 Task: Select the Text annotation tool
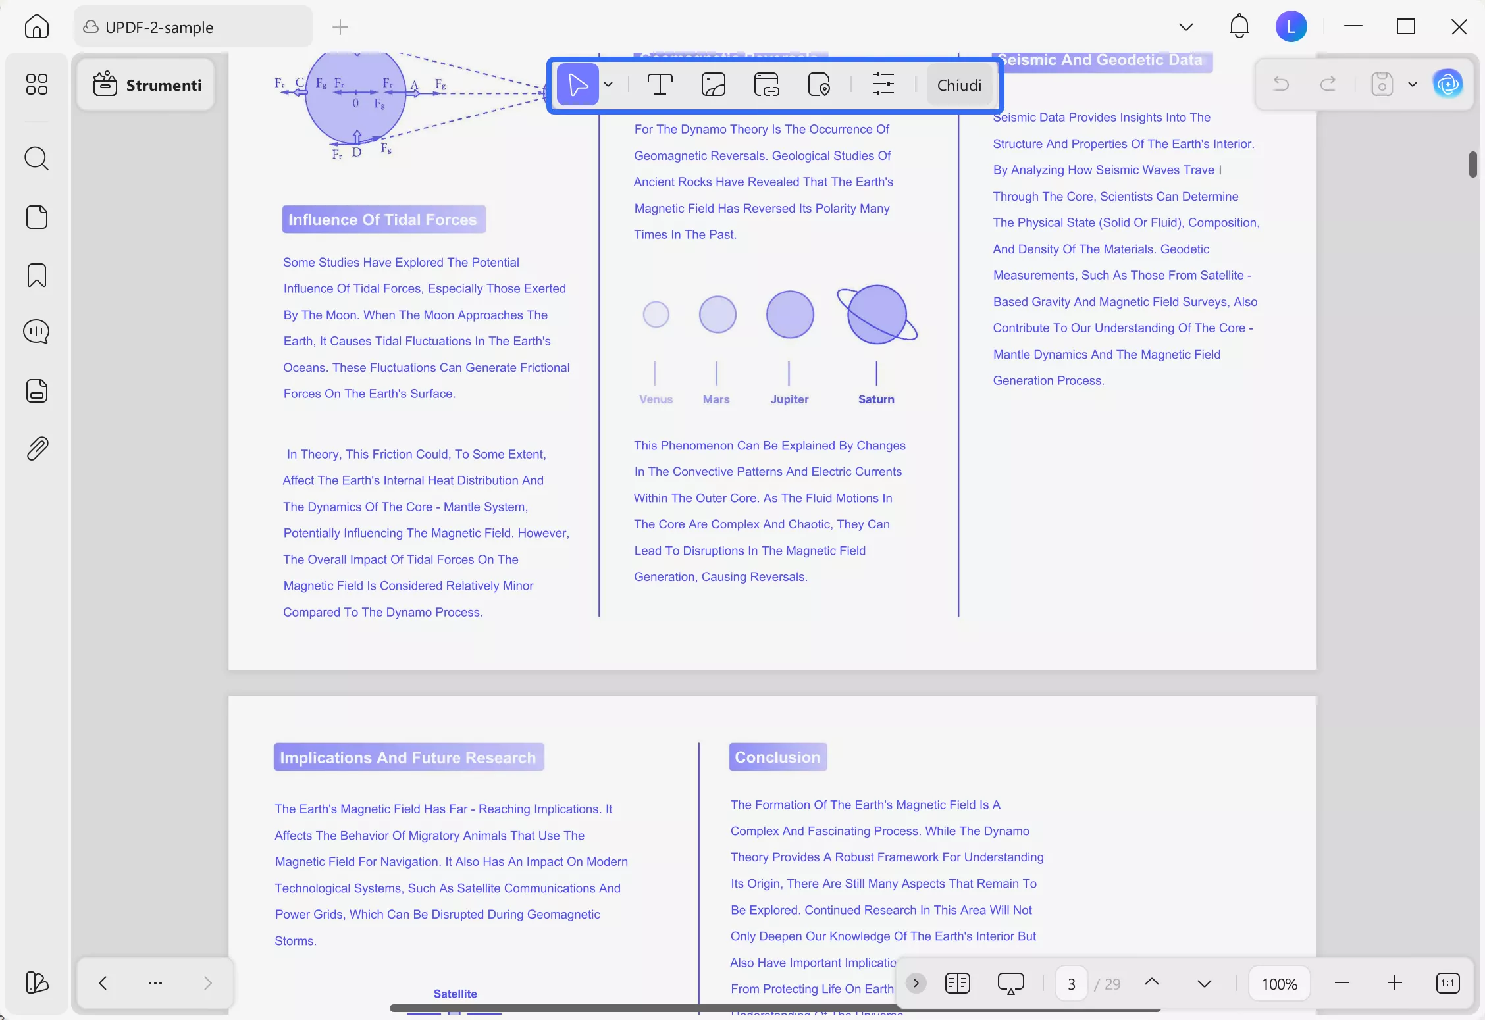[x=660, y=84]
